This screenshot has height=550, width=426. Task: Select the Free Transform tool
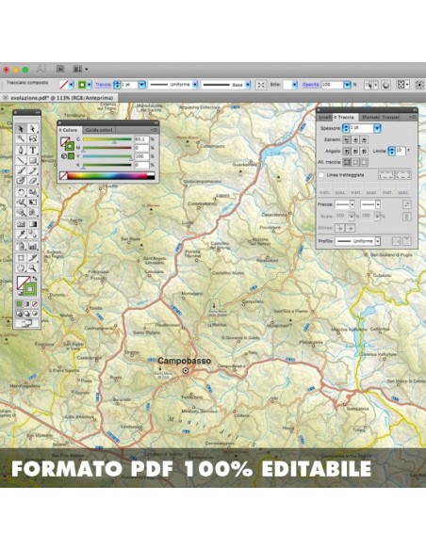(33, 202)
